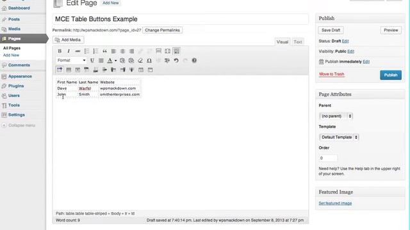Edit the Status Draft setting
Image resolution: width=410 pixels, height=230 pixels.
(345, 41)
